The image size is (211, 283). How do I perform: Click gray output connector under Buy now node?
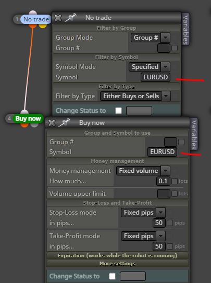(x=34, y=125)
